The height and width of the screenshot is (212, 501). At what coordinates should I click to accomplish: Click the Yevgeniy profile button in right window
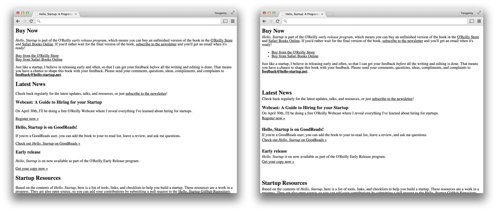(x=467, y=13)
